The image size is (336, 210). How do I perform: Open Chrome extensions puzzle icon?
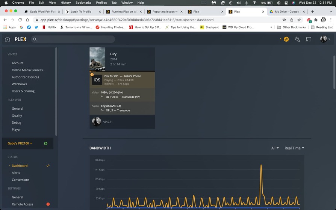316,20
